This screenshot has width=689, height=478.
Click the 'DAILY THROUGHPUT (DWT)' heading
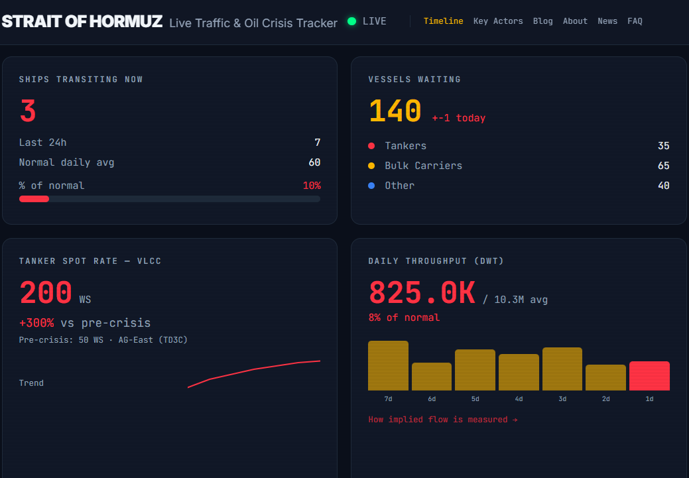point(436,261)
